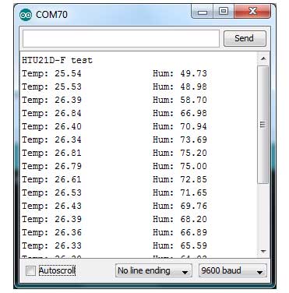Click the scrollbar down arrow
Screen dimensions: 289x293
tap(263, 251)
